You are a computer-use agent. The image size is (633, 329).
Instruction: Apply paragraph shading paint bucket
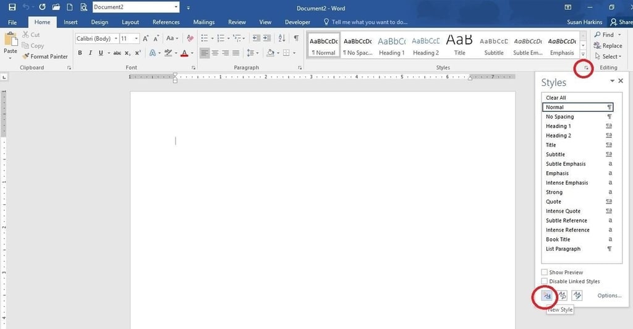point(270,53)
